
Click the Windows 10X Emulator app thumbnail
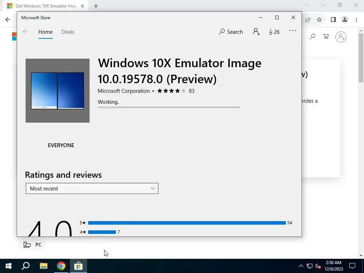(58, 91)
